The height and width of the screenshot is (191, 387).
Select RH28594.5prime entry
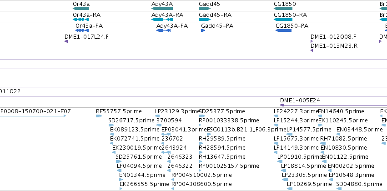201,152
